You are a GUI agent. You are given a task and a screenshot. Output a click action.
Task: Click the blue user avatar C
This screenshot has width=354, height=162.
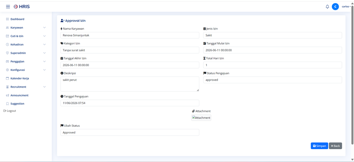(335, 7)
